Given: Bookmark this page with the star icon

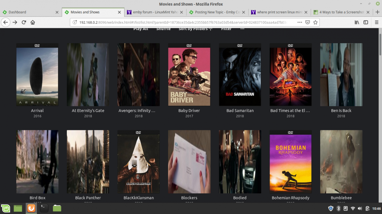Looking at the screenshot, I should (x=315, y=23).
